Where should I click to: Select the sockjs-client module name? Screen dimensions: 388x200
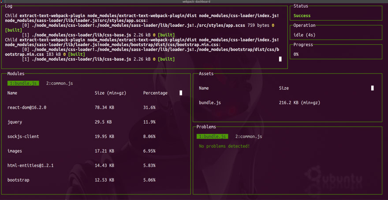pos(23,136)
